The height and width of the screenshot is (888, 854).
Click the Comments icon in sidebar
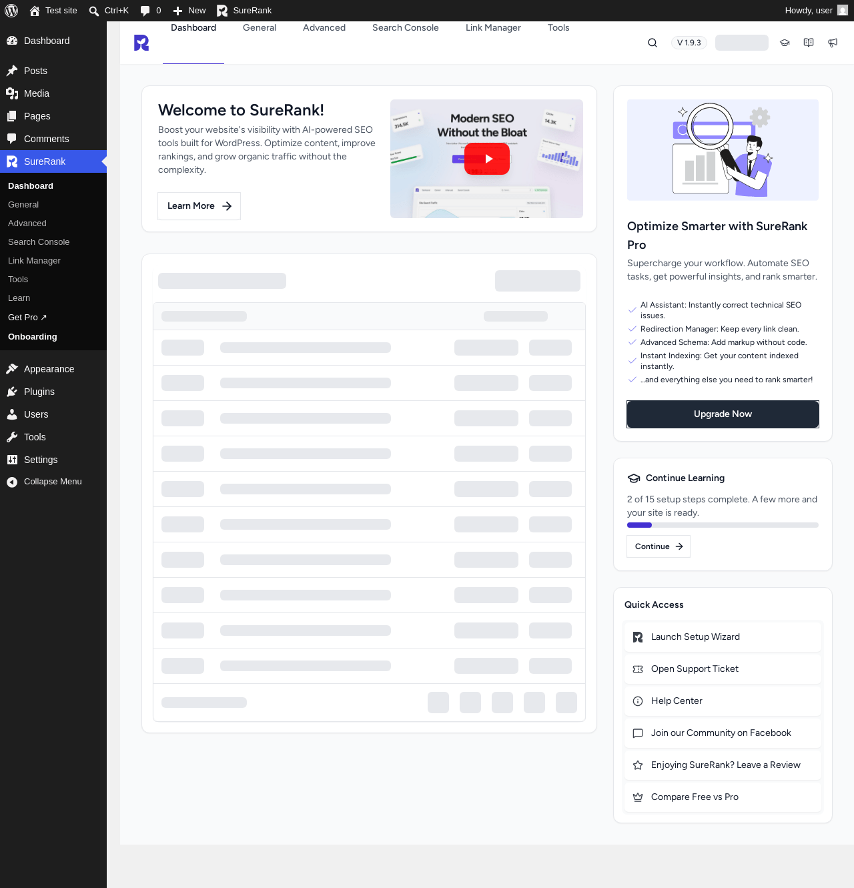pyautogui.click(x=12, y=139)
